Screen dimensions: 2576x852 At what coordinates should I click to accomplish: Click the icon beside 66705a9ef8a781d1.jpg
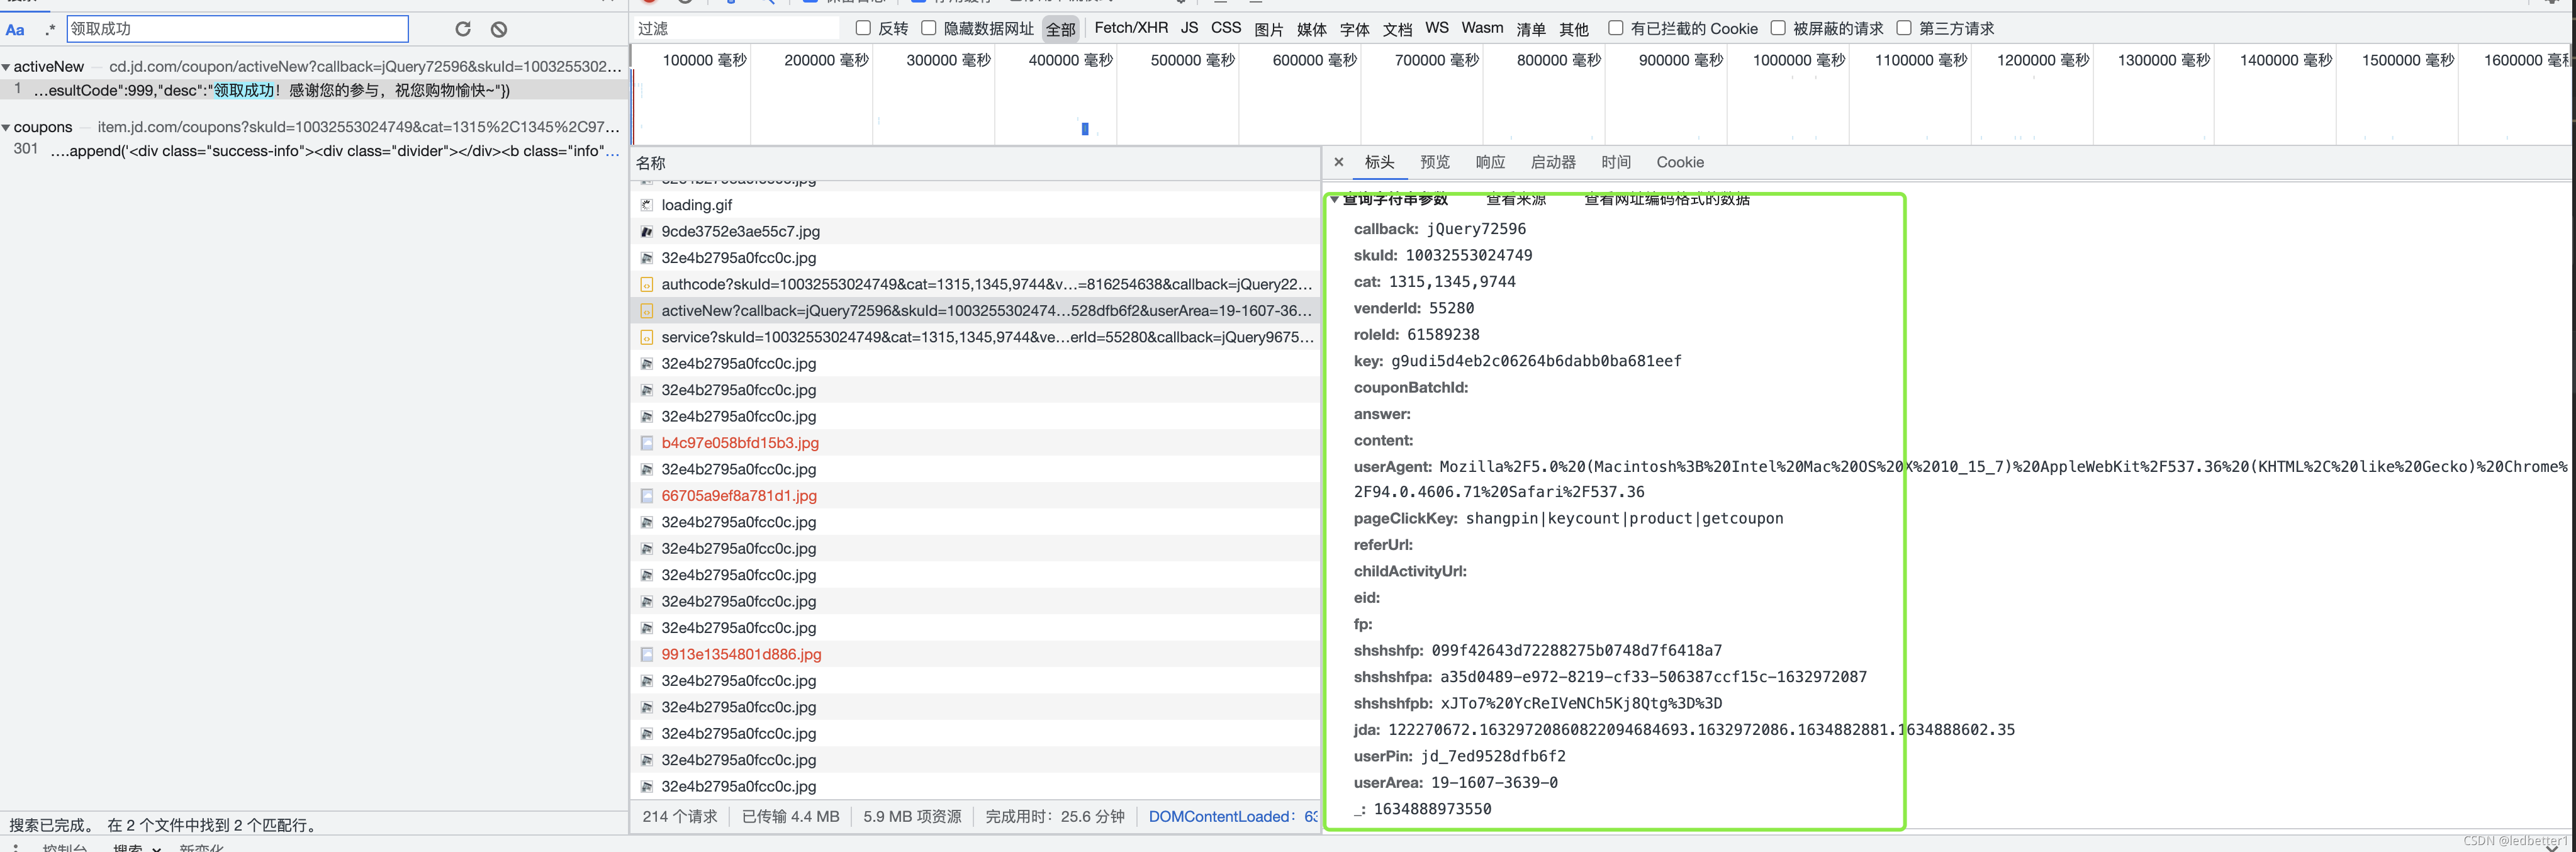click(647, 496)
